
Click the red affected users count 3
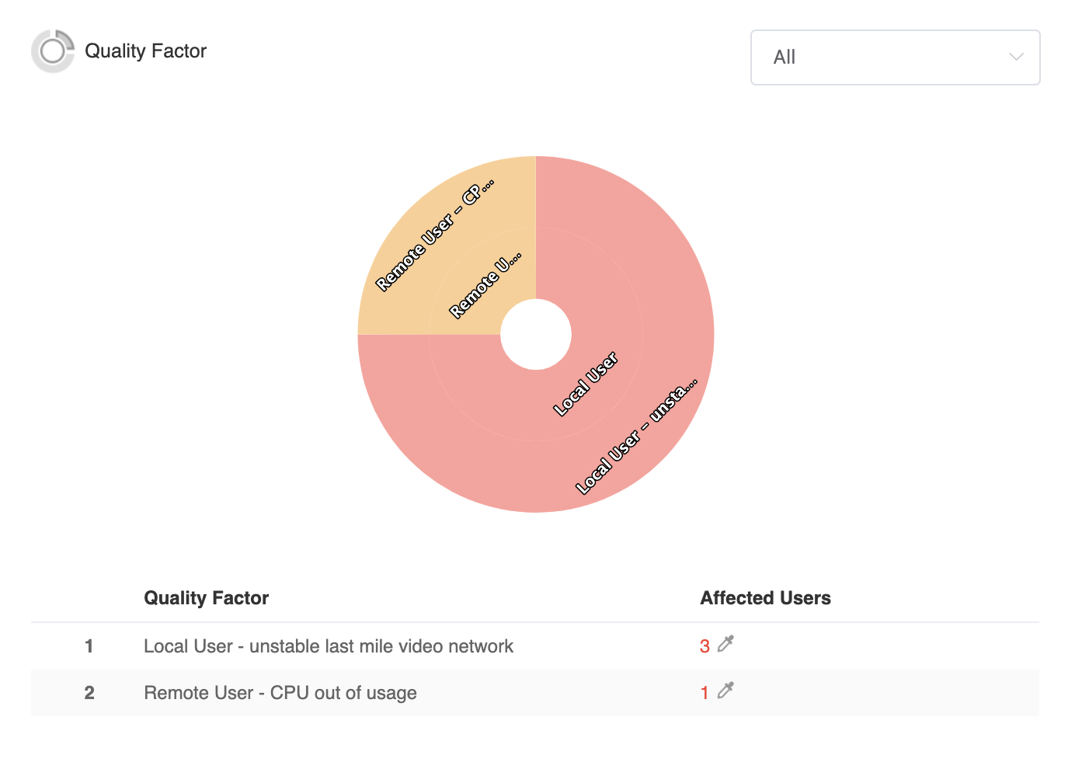tap(704, 646)
